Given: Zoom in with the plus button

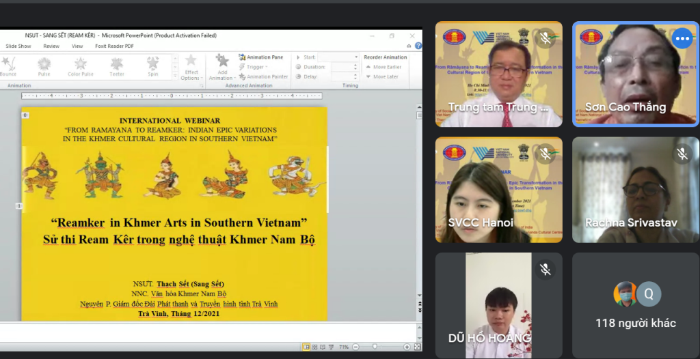Looking at the screenshot, I should tap(407, 347).
